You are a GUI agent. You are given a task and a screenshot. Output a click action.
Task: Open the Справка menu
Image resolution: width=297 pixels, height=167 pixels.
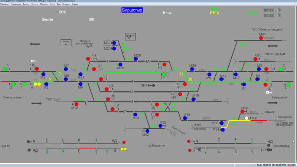66,4
